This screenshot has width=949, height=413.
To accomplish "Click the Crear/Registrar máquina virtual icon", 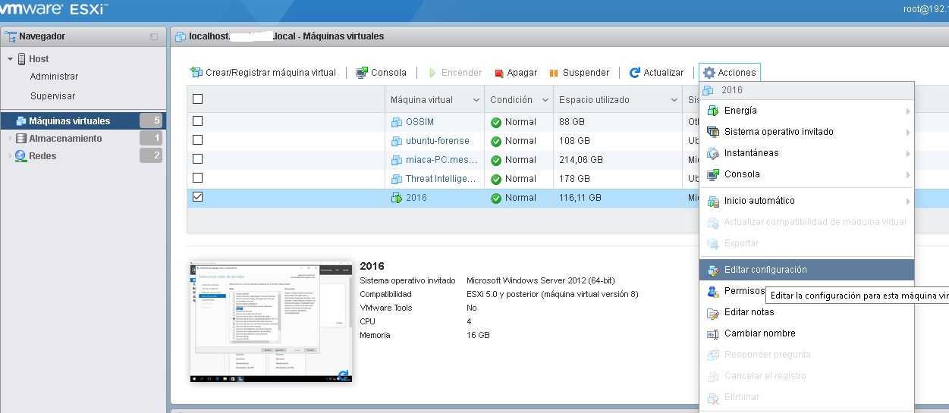I will [x=196, y=73].
